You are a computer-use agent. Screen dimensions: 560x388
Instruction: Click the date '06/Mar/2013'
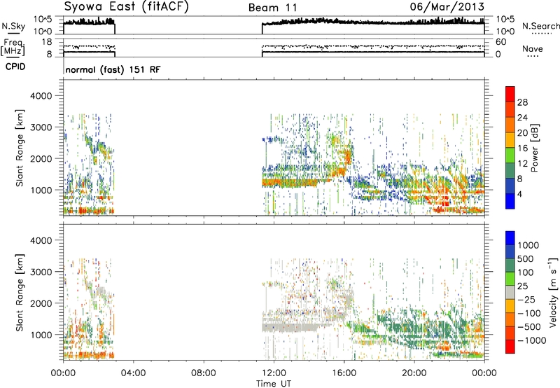click(447, 6)
